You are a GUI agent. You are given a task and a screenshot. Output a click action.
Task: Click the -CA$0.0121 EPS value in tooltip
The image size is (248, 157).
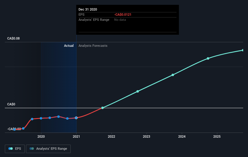pos(123,14)
